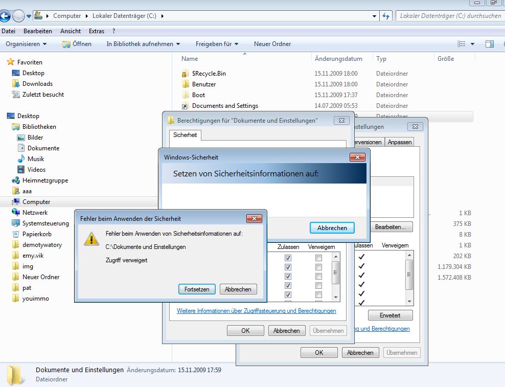Image resolution: width=505 pixels, height=387 pixels.
Task: Click the Back navigation arrow
Action: coord(5,16)
